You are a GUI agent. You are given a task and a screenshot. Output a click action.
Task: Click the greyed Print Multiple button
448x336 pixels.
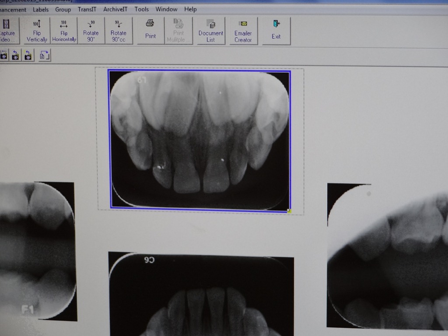[x=178, y=31]
